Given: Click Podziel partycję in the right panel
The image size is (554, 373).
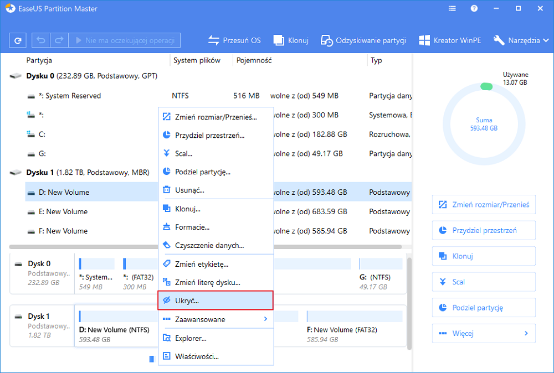Looking at the screenshot, I should [483, 307].
